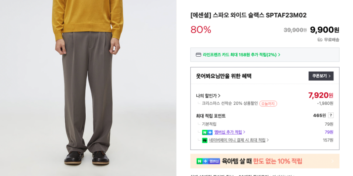Viewport: 353px width, 176px height.
Task: Click the 오늘까지 badge
Action: click(268, 104)
